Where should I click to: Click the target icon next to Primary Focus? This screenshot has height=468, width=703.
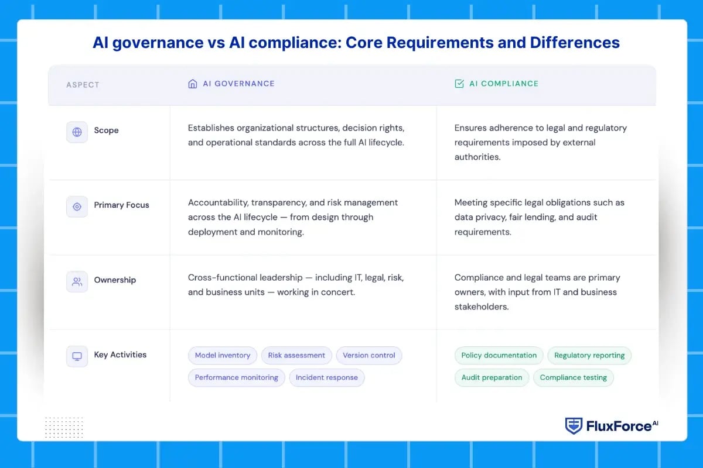pos(77,207)
